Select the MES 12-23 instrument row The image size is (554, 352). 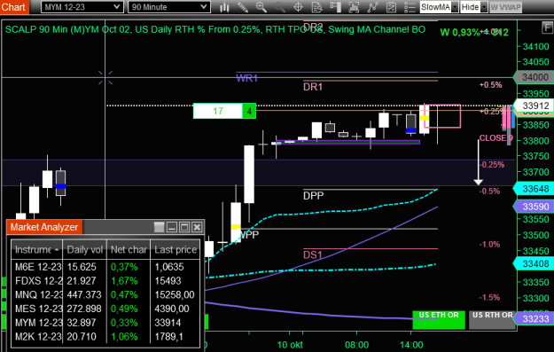(105, 309)
